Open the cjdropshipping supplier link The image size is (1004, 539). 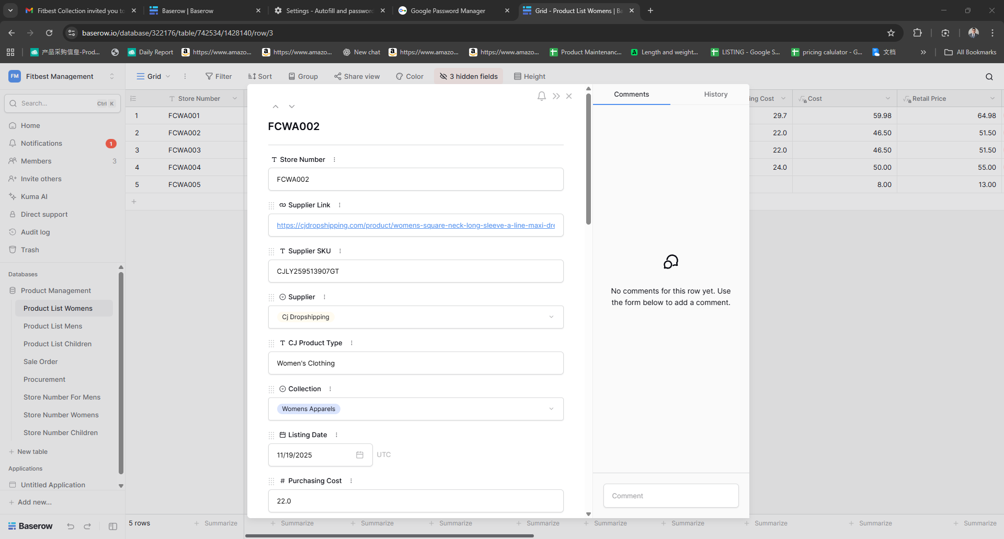tap(416, 226)
